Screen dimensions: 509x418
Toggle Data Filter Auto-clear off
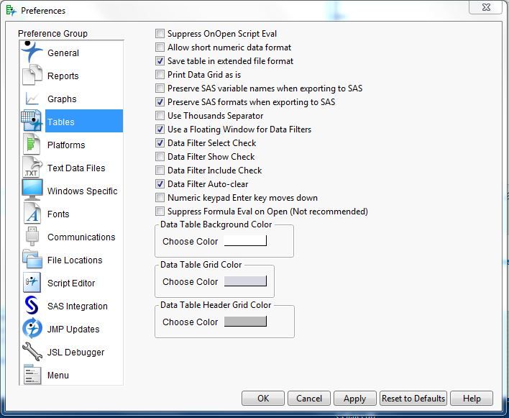point(160,184)
